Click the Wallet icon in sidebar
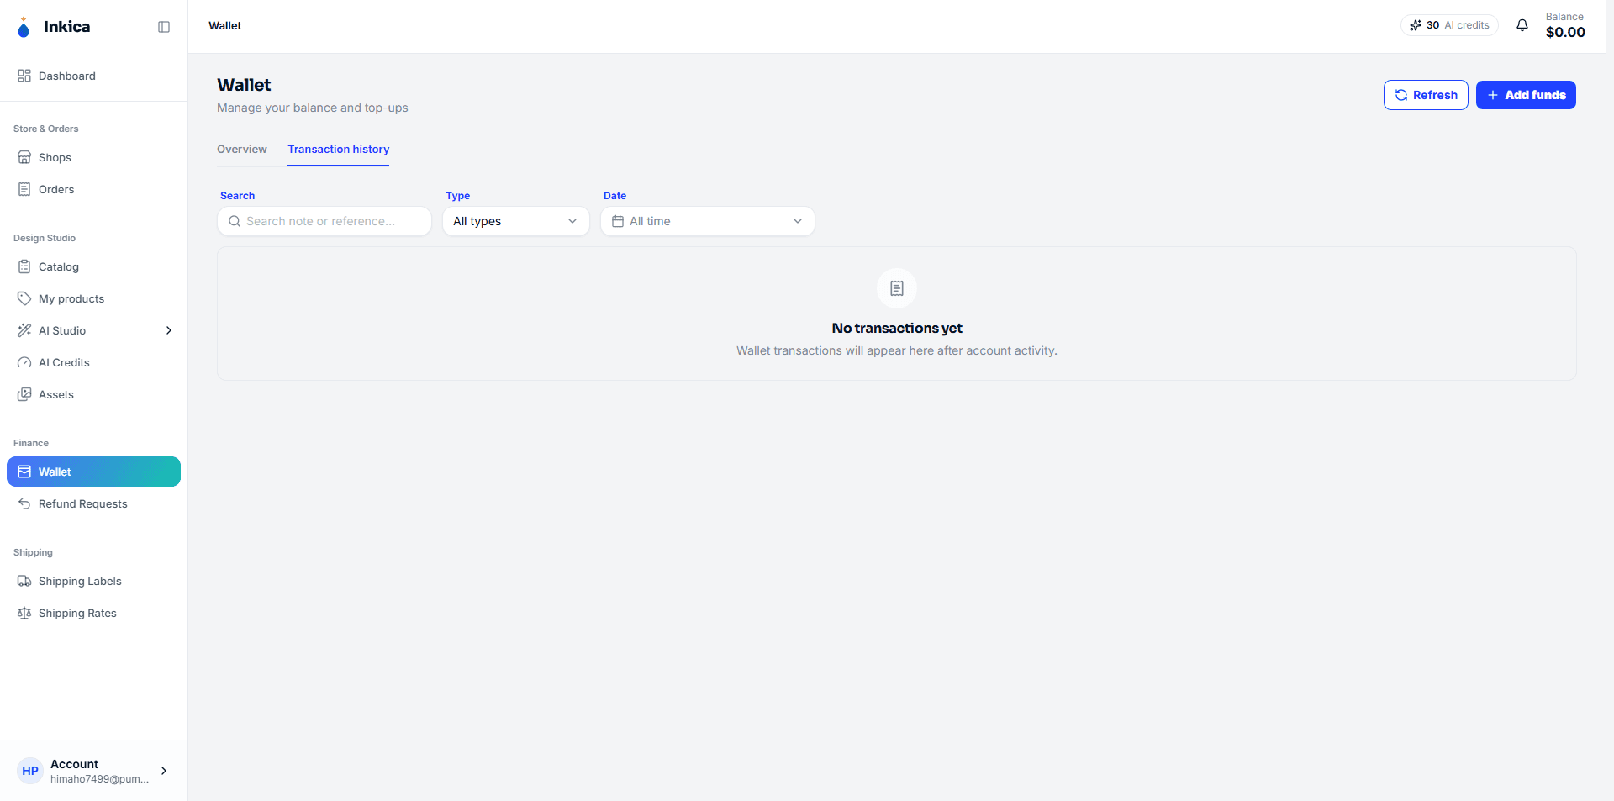This screenshot has height=801, width=1614. [24, 472]
